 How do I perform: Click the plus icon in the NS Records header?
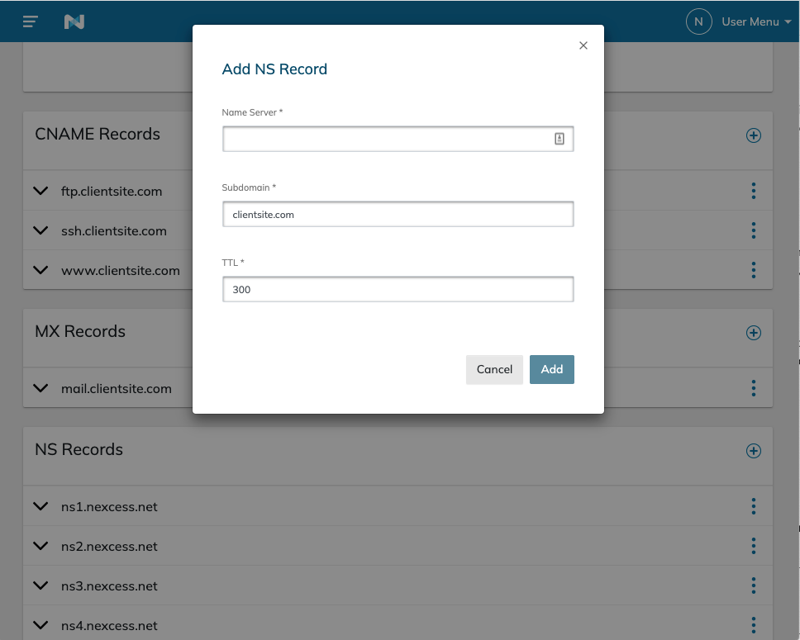coord(753,451)
